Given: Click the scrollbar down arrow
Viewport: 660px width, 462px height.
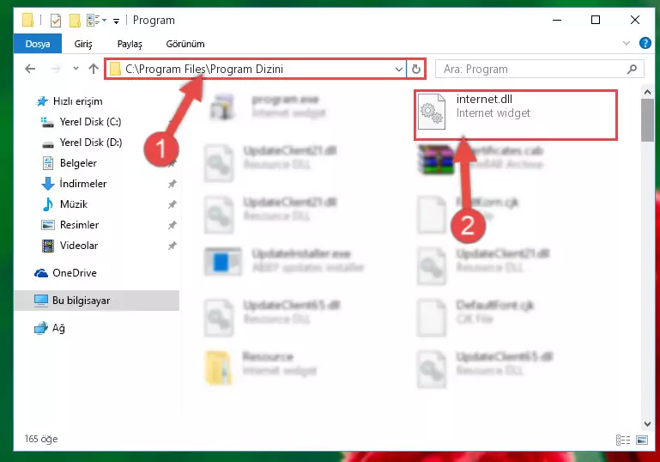Looking at the screenshot, I should pos(647,423).
